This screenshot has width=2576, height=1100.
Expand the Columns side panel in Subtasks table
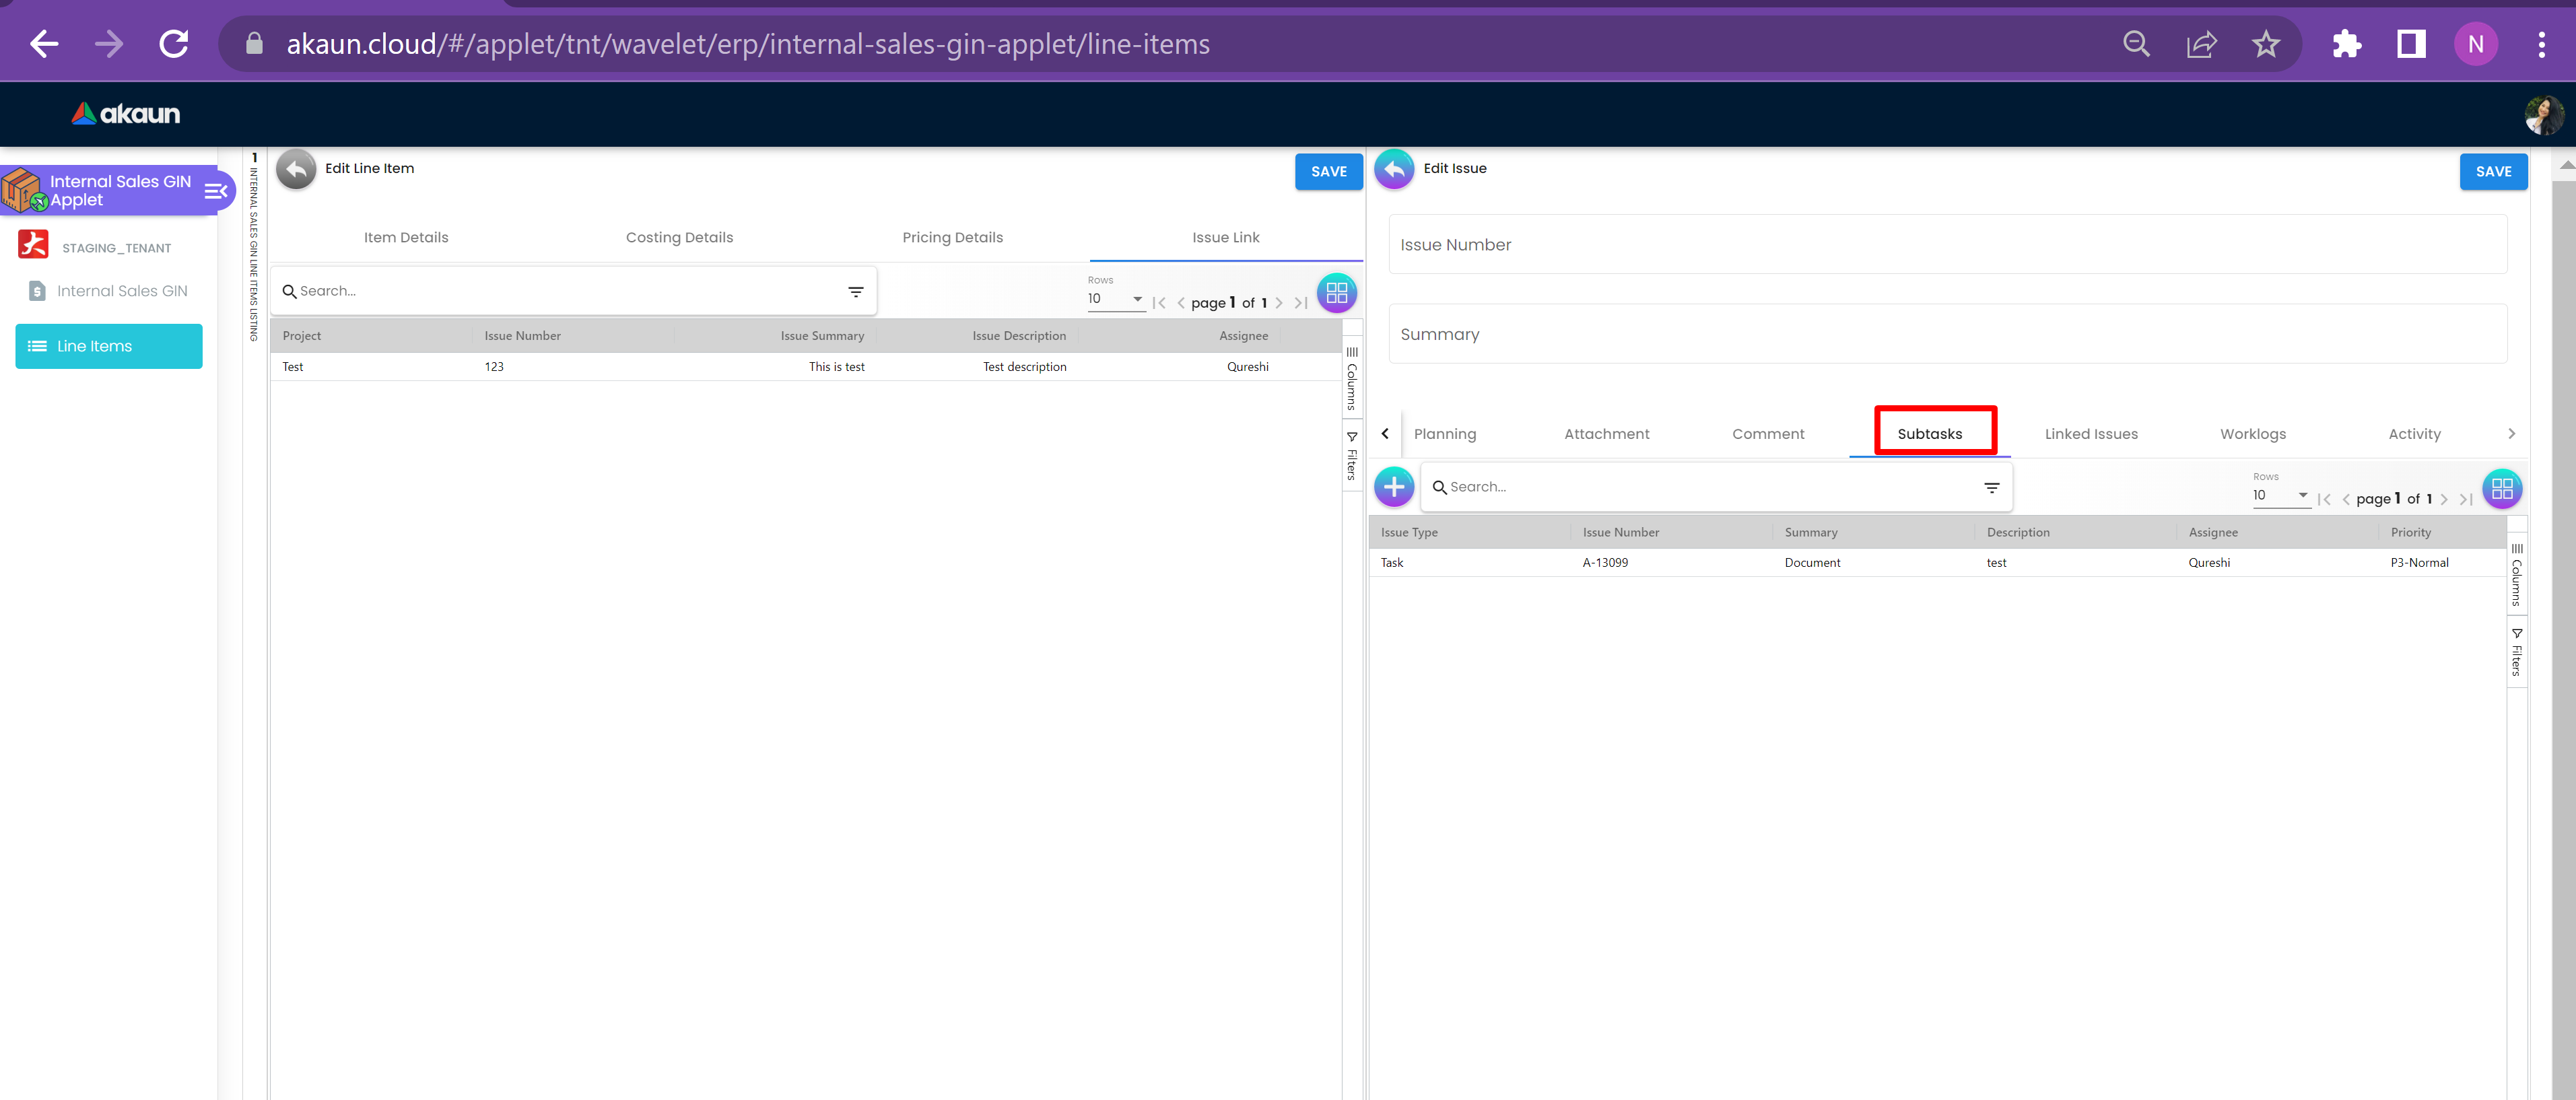pyautogui.click(x=2516, y=575)
